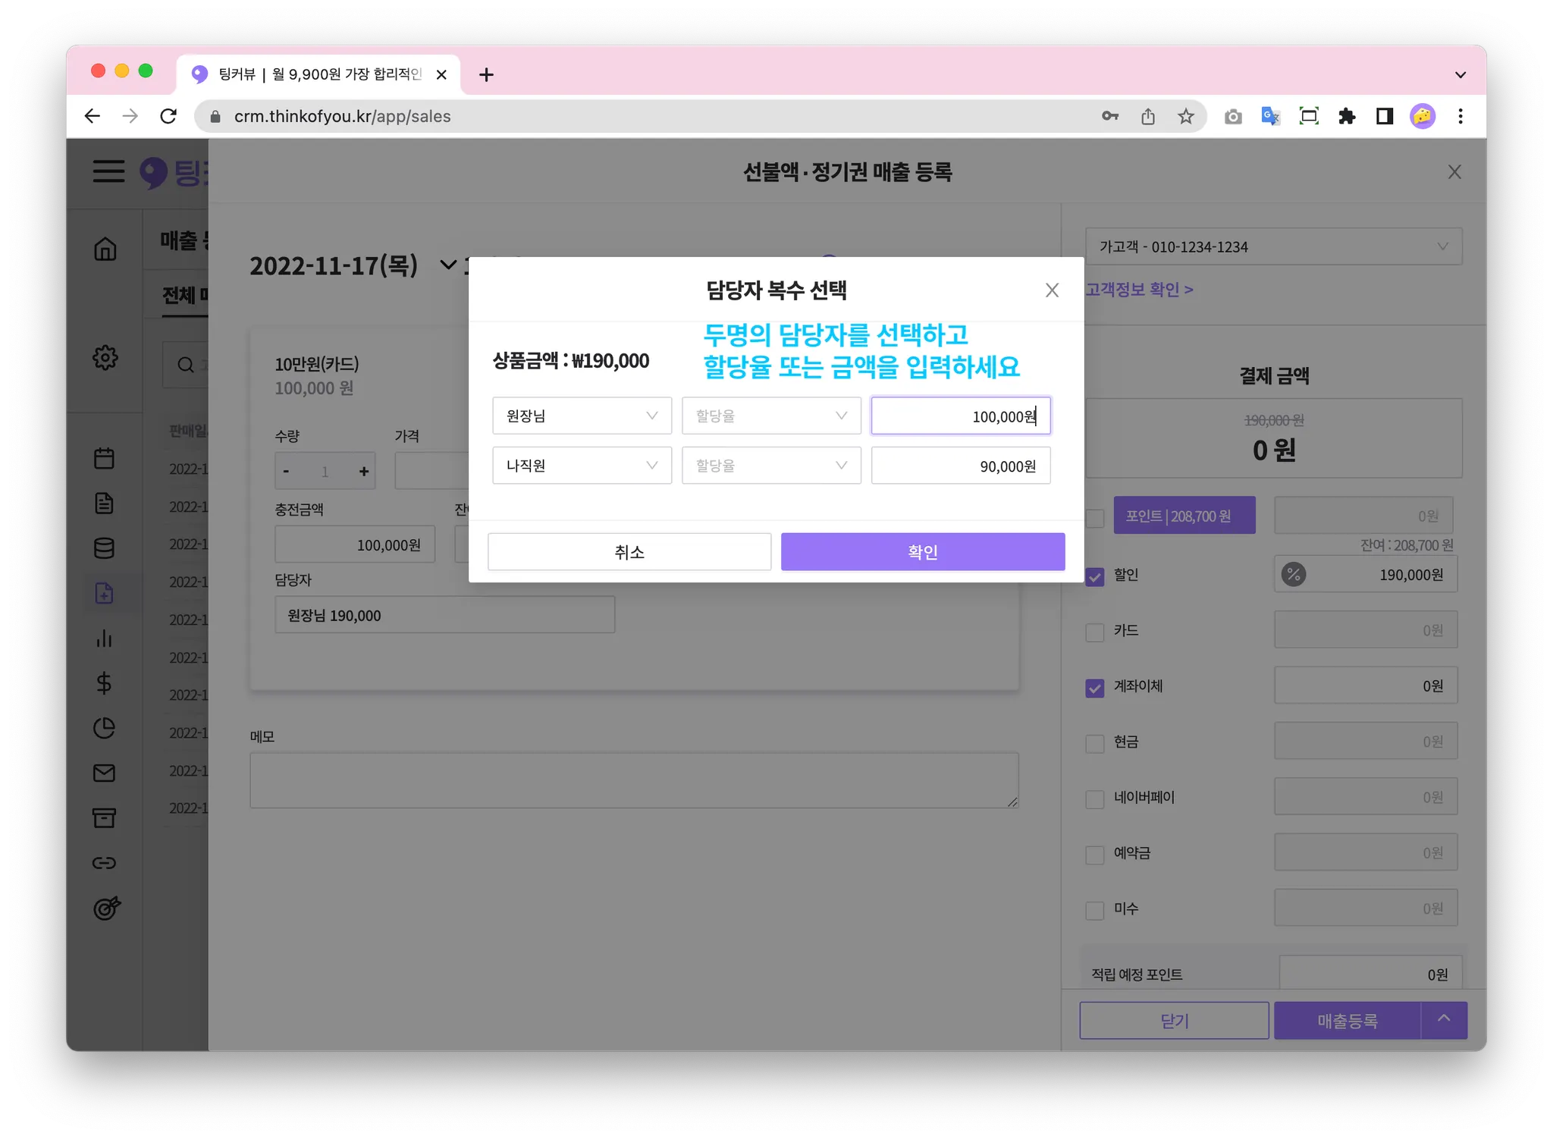Open the 나직원 staff dropdown
This screenshot has height=1139, width=1553.
point(582,466)
